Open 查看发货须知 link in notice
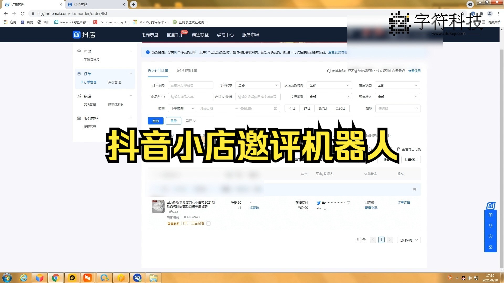The width and height of the screenshot is (504, 283). coord(338,52)
